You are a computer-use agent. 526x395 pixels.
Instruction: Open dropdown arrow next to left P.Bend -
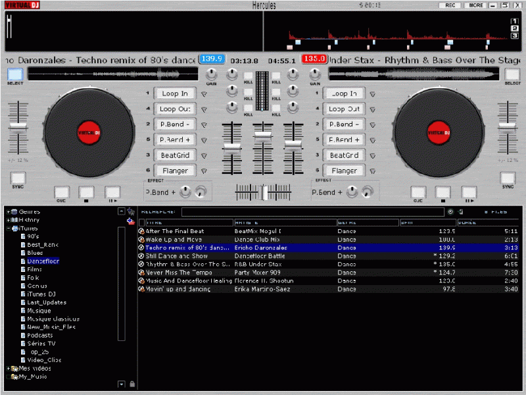coord(204,124)
